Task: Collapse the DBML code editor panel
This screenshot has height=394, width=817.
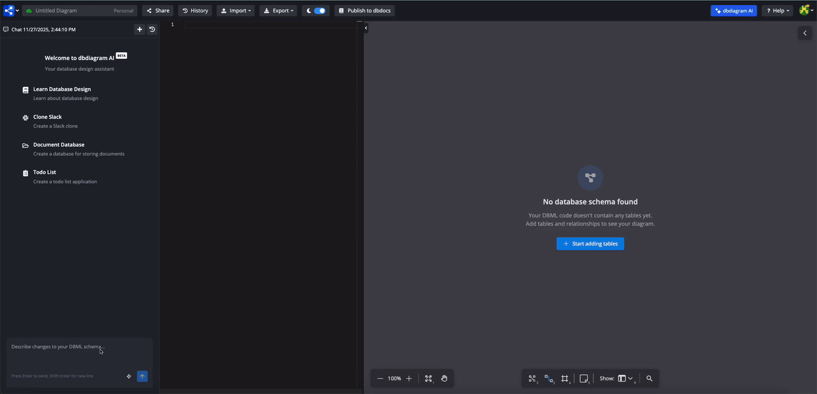Action: coord(365,27)
